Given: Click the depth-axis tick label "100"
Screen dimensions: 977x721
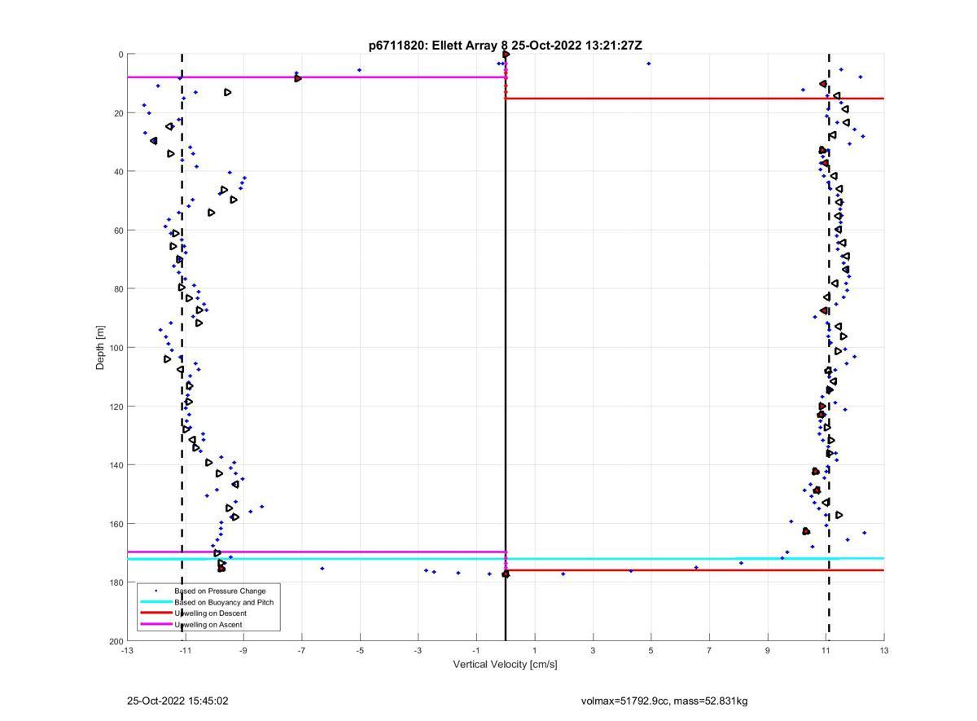Looking at the screenshot, I should (116, 348).
